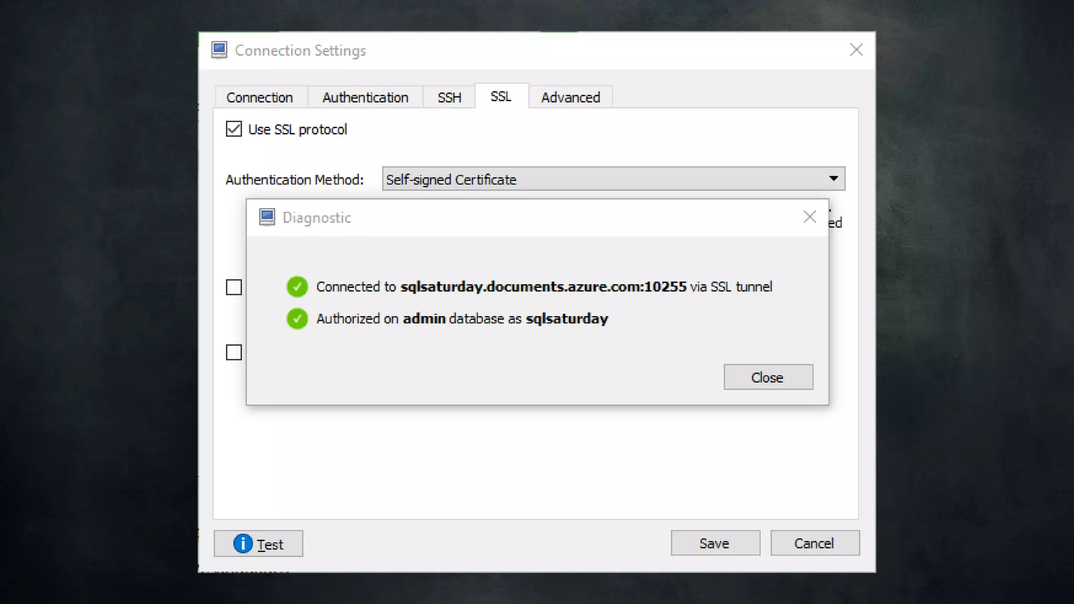Click the green checkmark beside Connected message
The image size is (1074, 604).
coord(297,287)
